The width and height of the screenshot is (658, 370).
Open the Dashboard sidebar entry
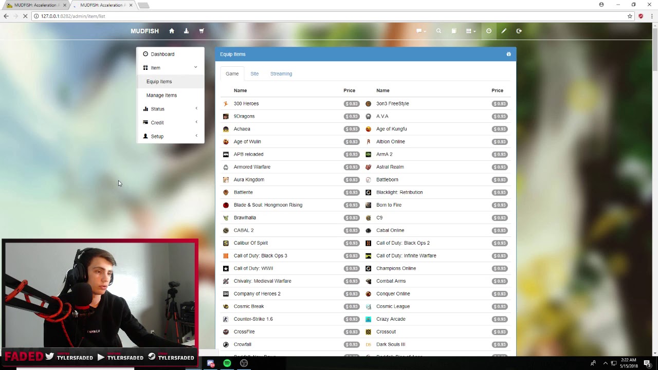(170, 54)
